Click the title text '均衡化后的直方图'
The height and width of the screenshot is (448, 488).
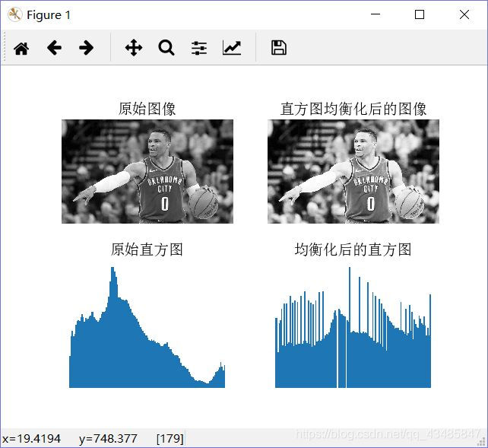click(x=353, y=249)
